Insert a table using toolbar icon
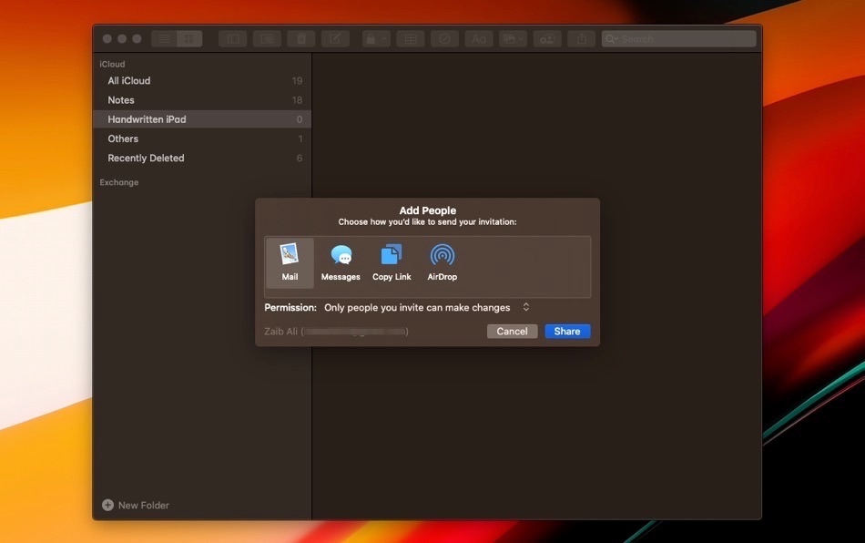The image size is (865, 543). [x=411, y=38]
